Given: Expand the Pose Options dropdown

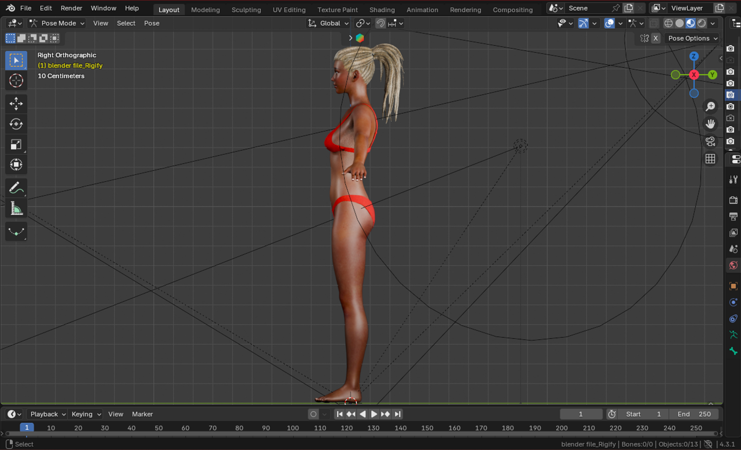Looking at the screenshot, I should click(x=692, y=38).
